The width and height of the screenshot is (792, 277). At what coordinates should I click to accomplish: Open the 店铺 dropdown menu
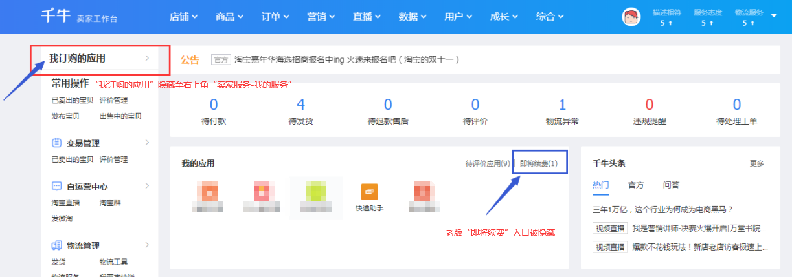point(183,17)
